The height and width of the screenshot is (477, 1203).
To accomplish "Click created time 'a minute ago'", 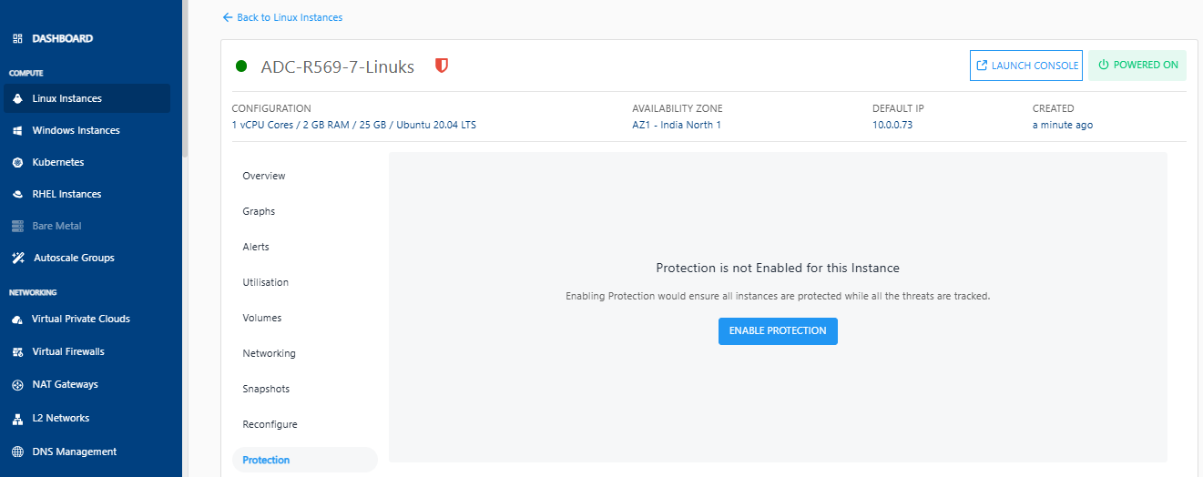I will click(x=1063, y=125).
